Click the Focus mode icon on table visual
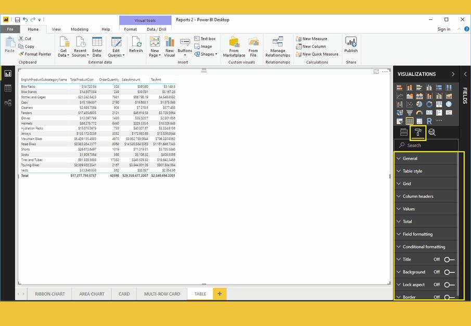 tap(376, 72)
